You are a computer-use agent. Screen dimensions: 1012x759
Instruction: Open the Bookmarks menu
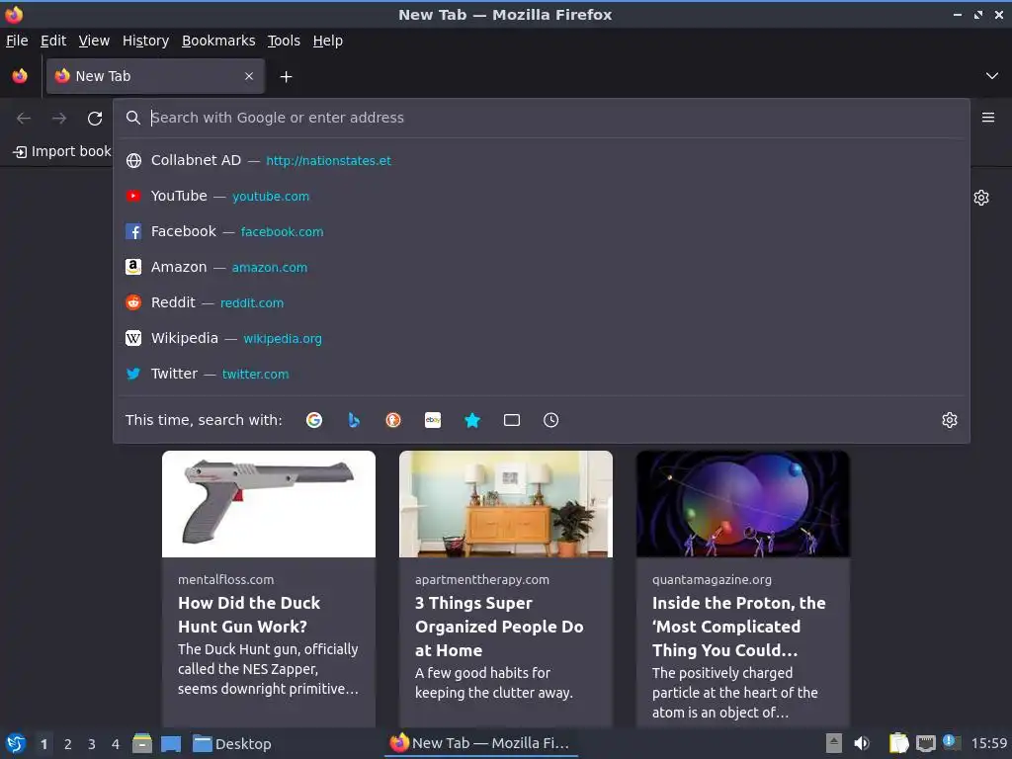click(x=218, y=41)
